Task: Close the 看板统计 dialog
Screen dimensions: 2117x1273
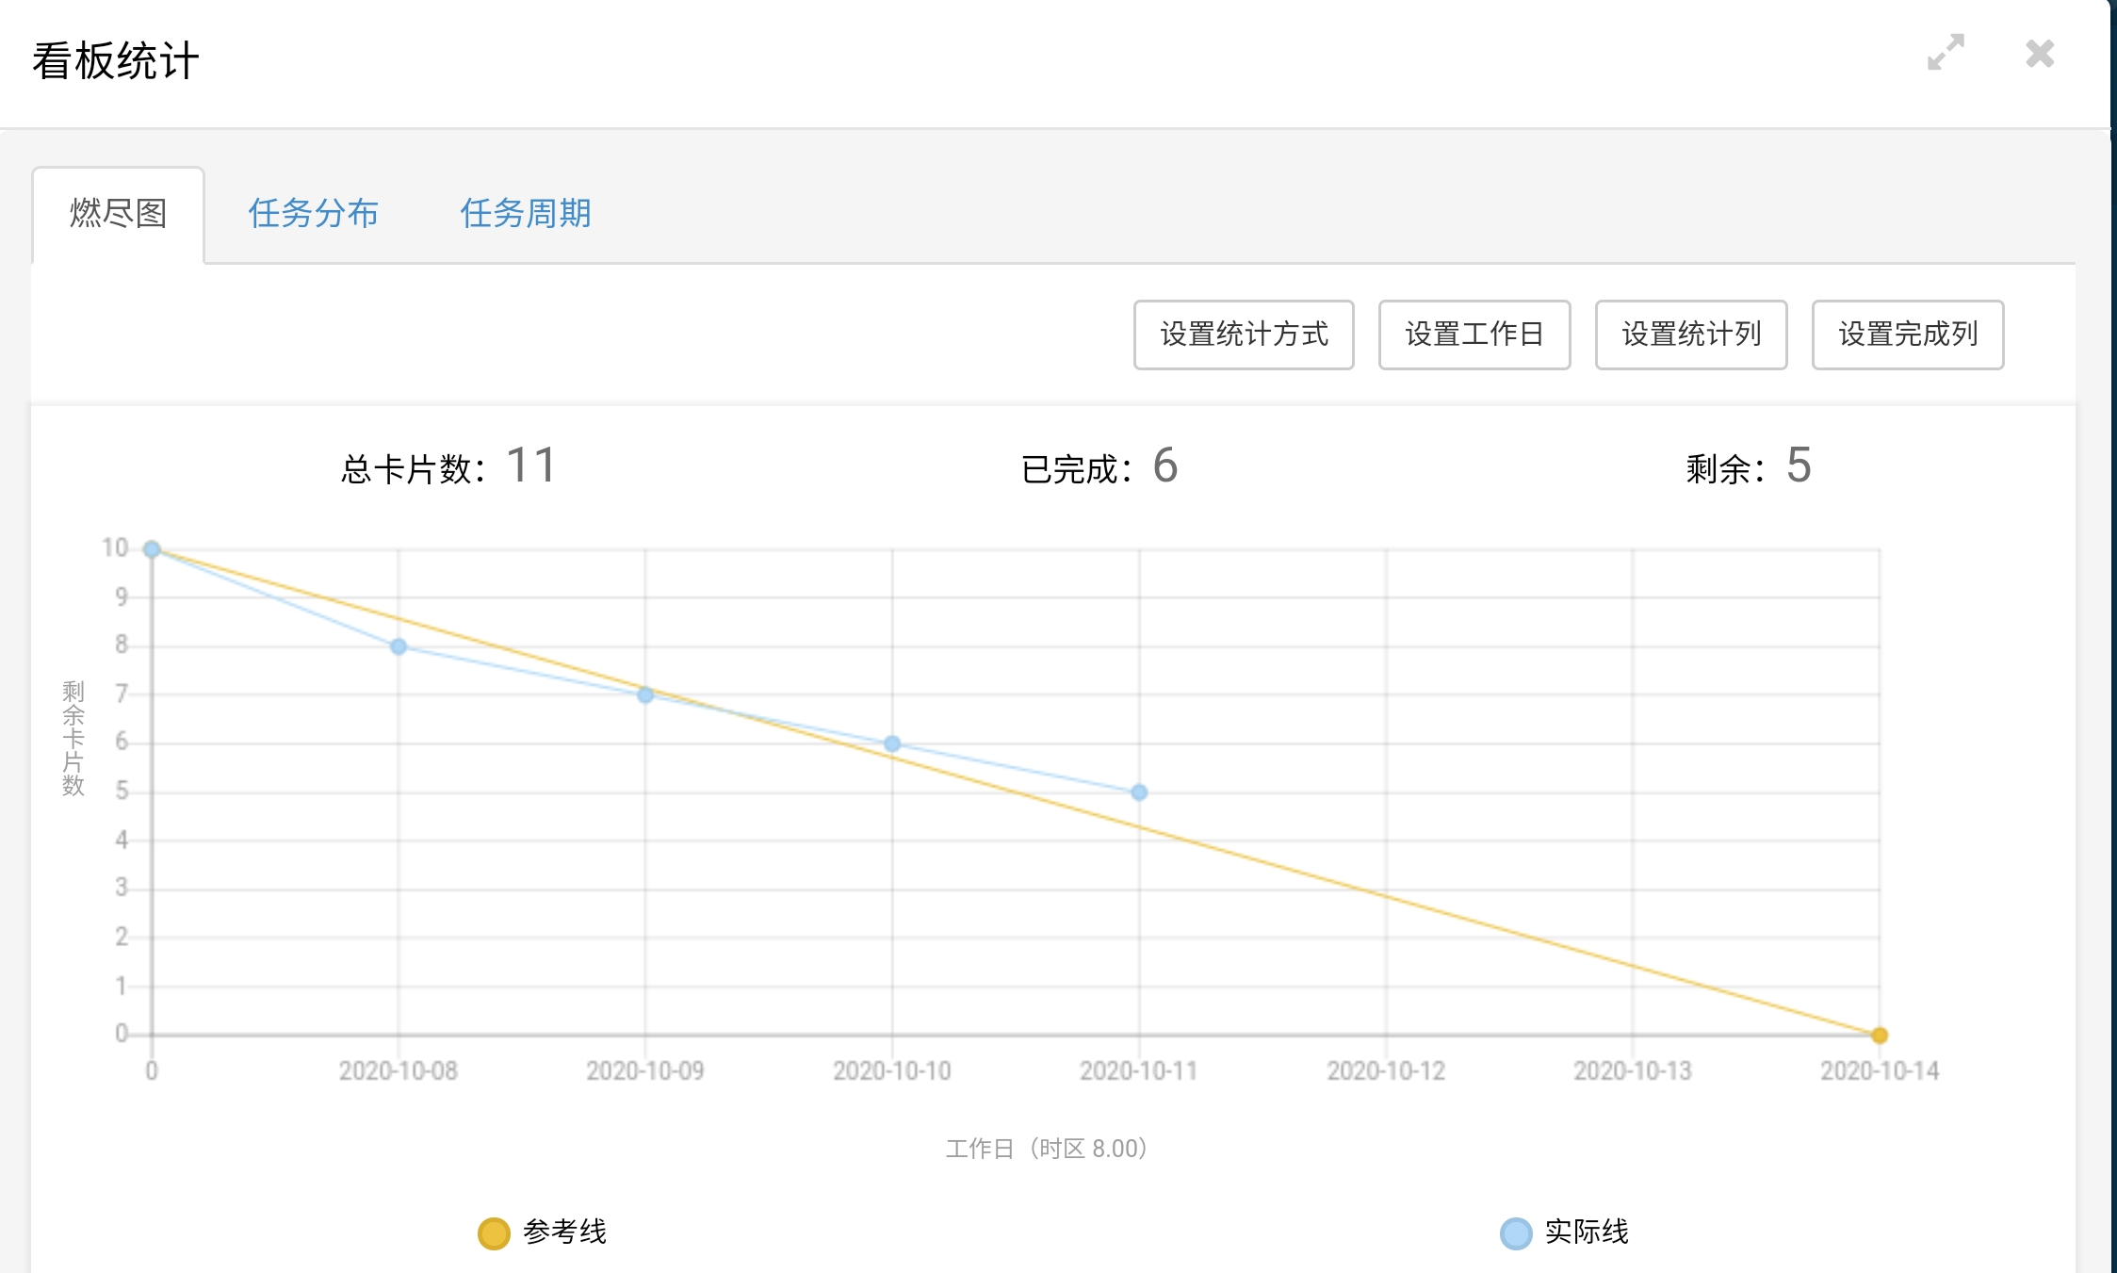Action: [x=2040, y=54]
